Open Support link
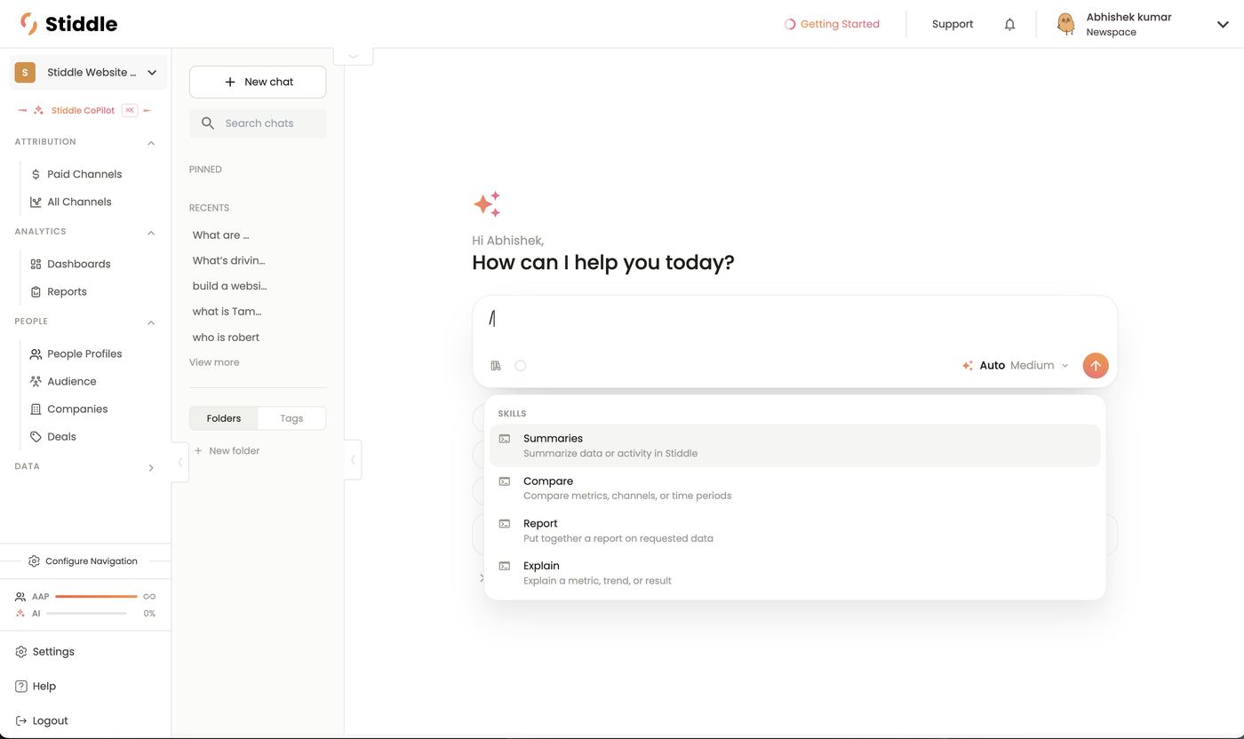This screenshot has width=1244, height=739. tap(953, 24)
